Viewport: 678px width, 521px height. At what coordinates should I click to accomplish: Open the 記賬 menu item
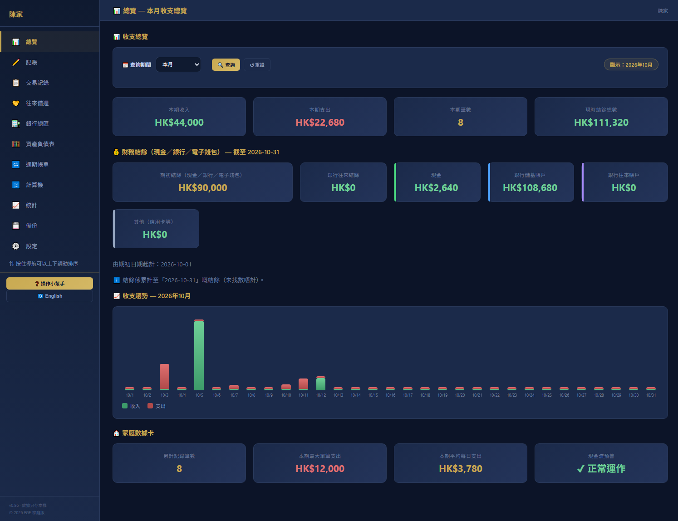tap(49, 62)
